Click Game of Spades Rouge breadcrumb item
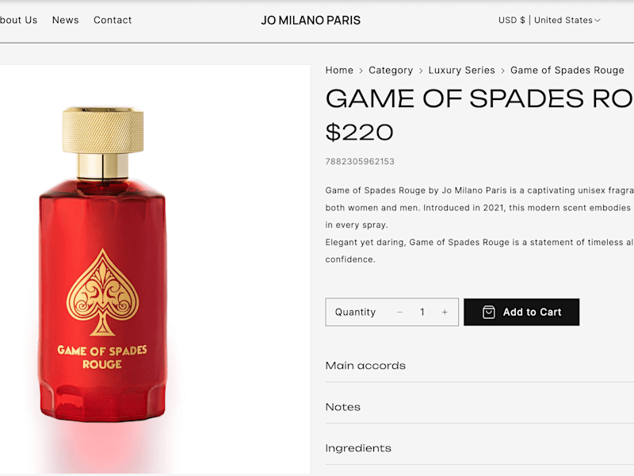This screenshot has height=476, width=634. (x=567, y=71)
